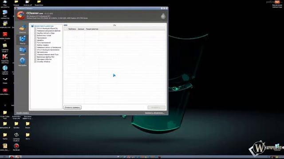Viewport: 284px width, 159px height.
Task: Uncheck the Приложения checkbox
Action: coord(35,38)
